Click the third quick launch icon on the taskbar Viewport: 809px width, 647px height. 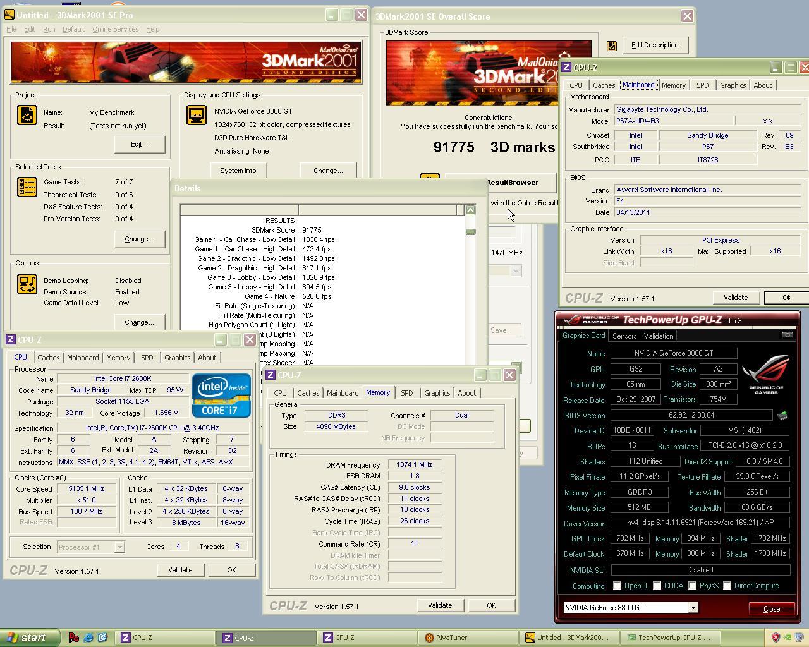[x=102, y=638]
